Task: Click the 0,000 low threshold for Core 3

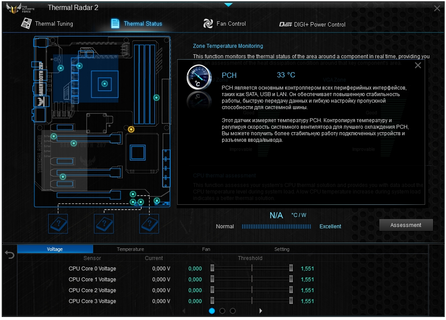Action: [195, 301]
